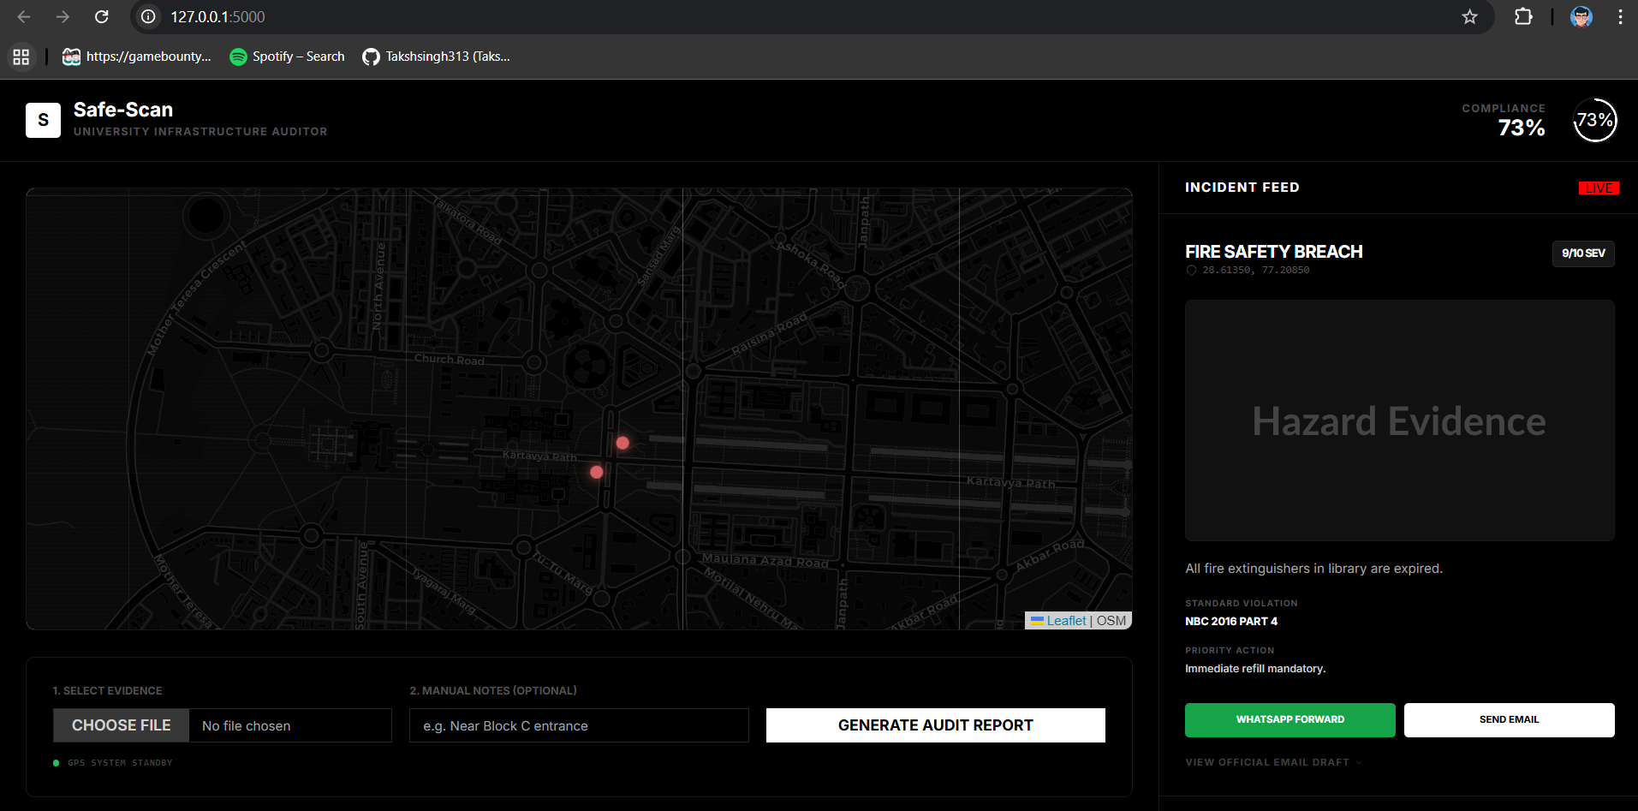
Task: Go forward in browser history
Action: 63,17
